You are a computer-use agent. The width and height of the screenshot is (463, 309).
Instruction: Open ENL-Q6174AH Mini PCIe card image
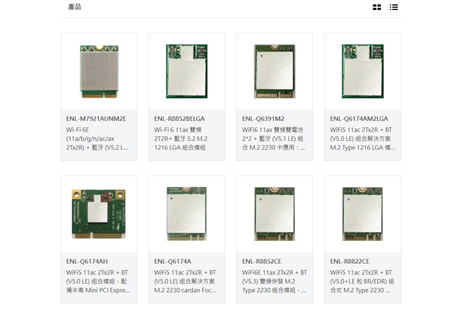pos(99,214)
